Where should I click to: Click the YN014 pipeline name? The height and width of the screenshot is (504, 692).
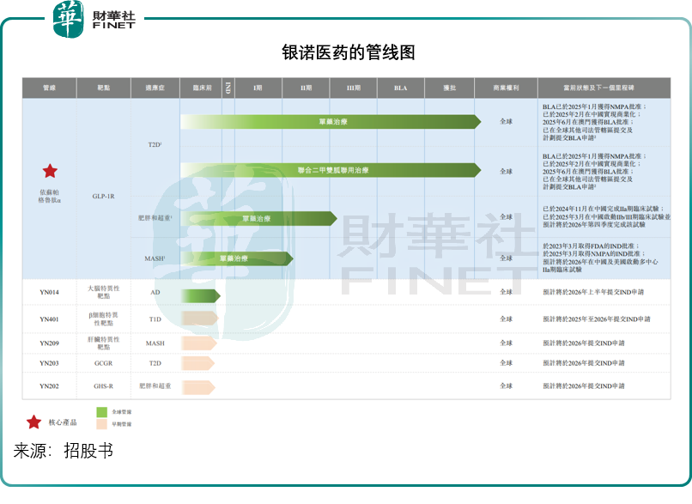tap(50, 292)
